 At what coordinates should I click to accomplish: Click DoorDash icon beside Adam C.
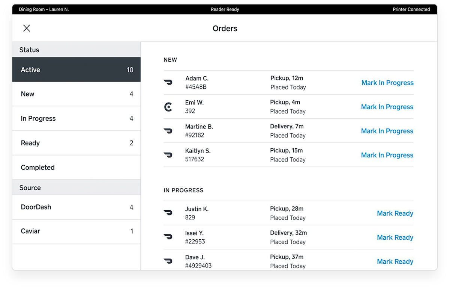point(168,82)
